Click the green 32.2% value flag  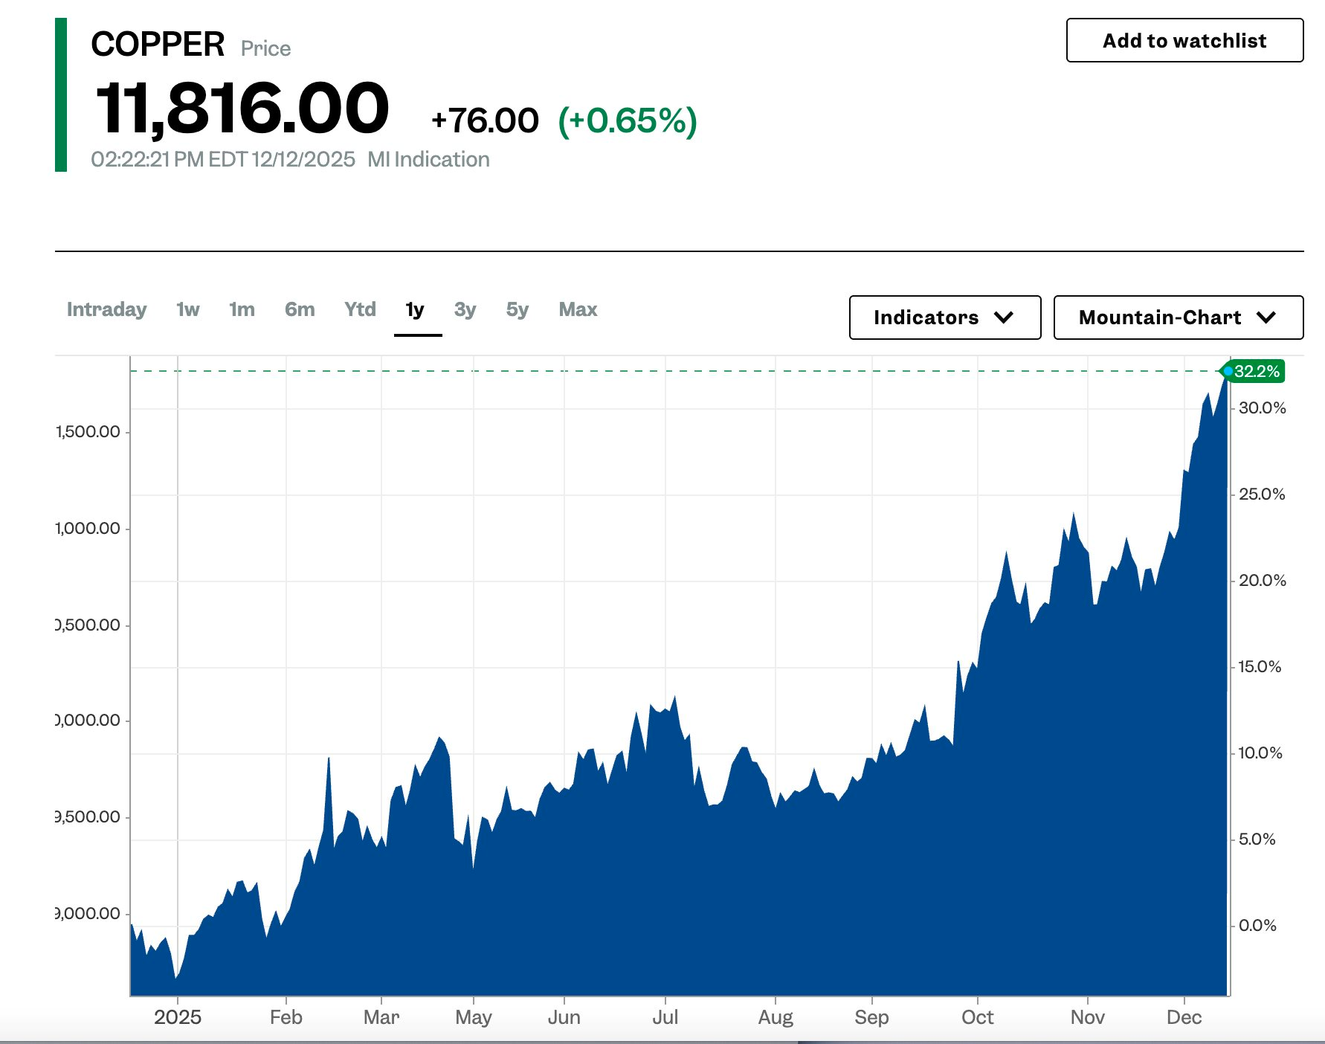tap(1257, 371)
